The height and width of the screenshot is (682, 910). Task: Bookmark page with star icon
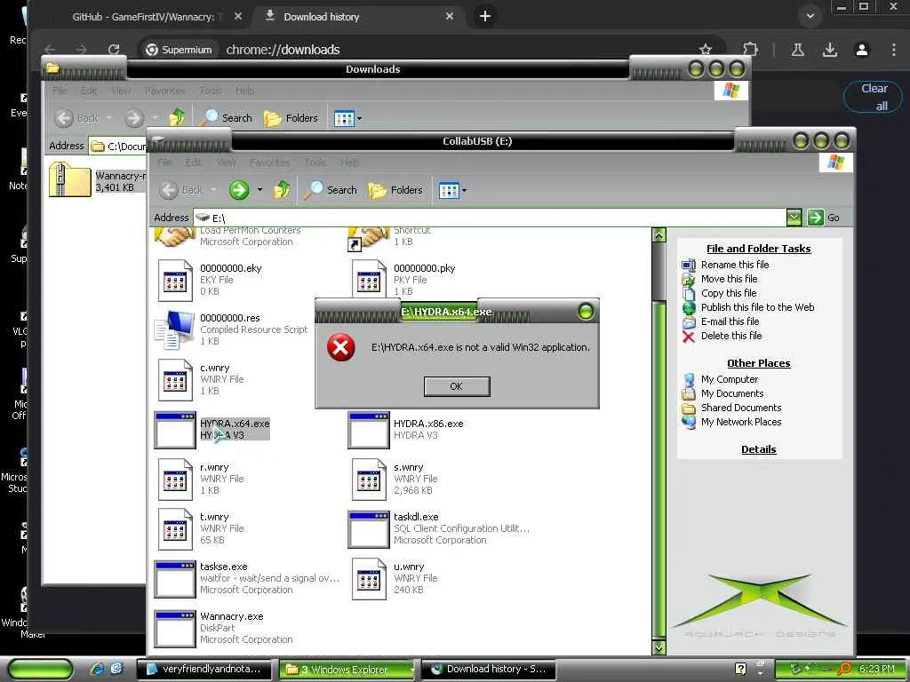click(705, 50)
